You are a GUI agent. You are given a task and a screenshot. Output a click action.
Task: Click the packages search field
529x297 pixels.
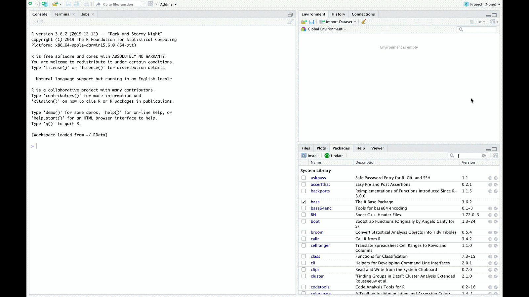pos(468,156)
